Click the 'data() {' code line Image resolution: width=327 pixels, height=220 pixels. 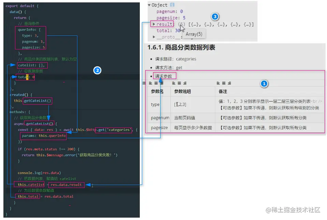pyautogui.click(x=18, y=12)
